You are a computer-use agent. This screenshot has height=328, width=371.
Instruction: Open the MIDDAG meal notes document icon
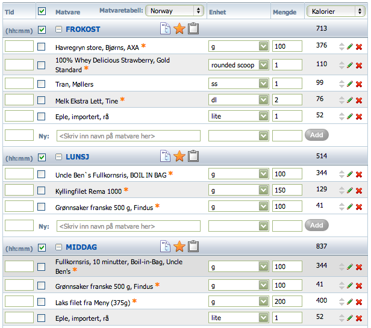click(x=165, y=246)
